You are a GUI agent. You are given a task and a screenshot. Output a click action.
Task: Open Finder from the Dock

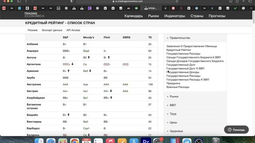(39, 141)
